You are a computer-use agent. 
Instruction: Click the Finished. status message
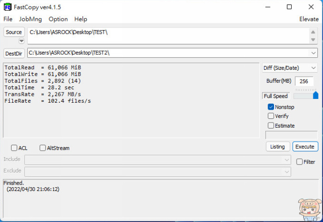pos(13,183)
